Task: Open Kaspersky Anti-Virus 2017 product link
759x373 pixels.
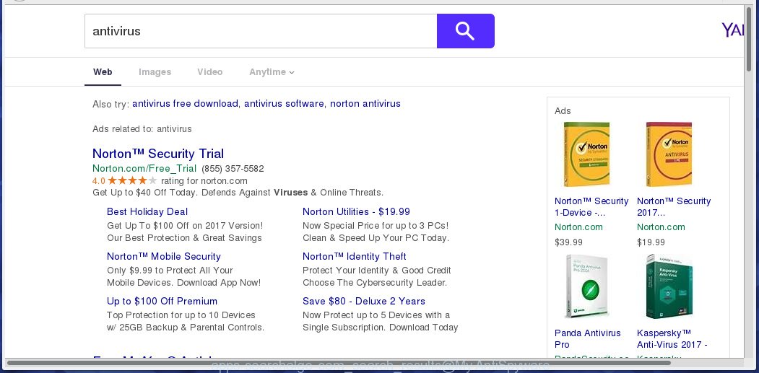Action: click(x=672, y=338)
